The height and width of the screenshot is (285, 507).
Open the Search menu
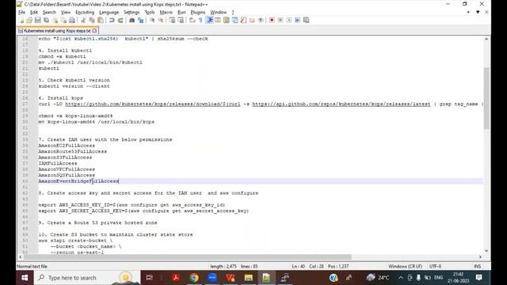pos(49,13)
